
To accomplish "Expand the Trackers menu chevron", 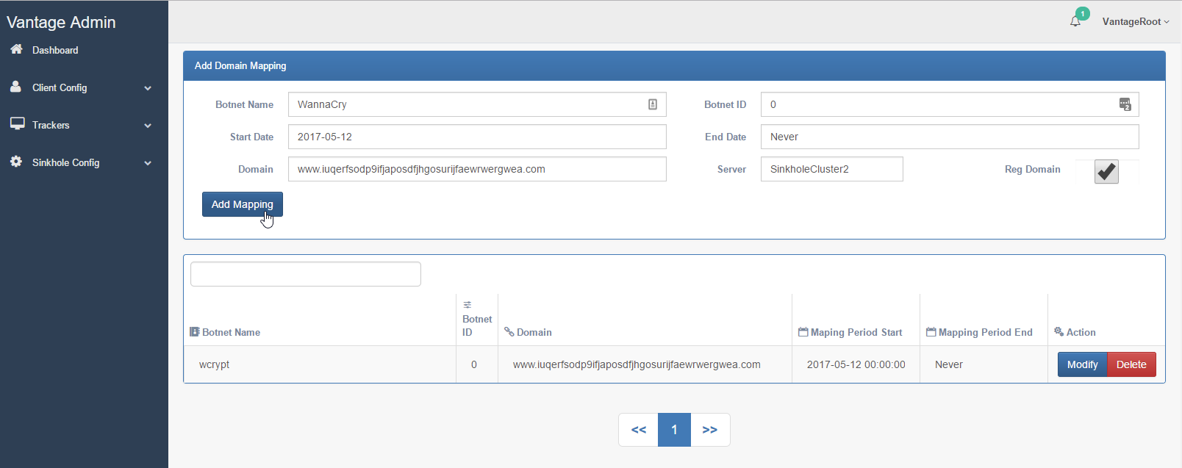I will 148,126.
